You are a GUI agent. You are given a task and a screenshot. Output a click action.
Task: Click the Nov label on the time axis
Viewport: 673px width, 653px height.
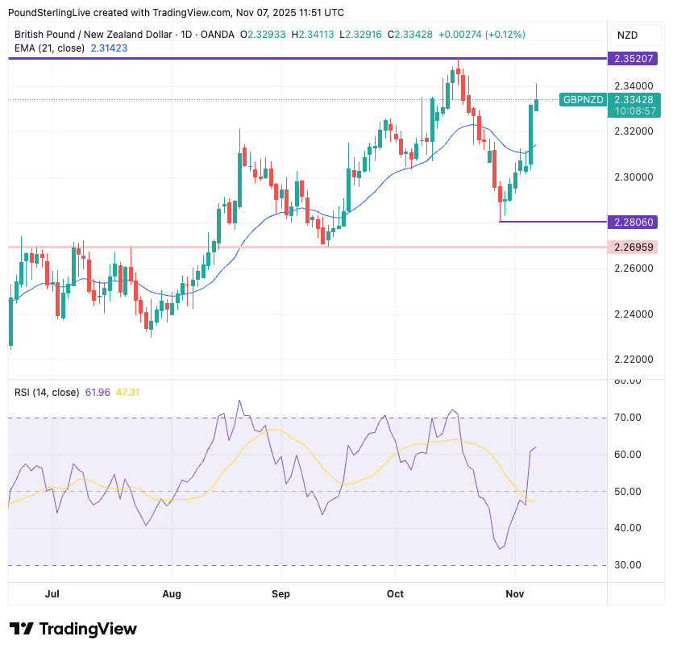tap(514, 594)
